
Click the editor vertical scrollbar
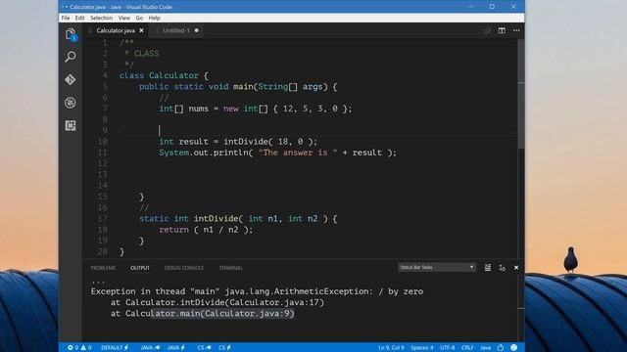point(521,94)
